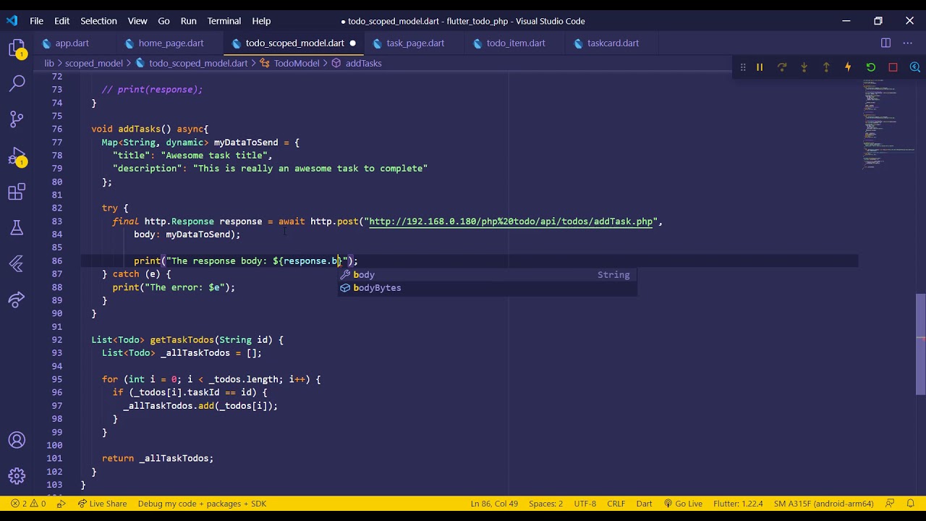
Task: Click the debug launch icon beside error counts
Action: tap(61, 504)
